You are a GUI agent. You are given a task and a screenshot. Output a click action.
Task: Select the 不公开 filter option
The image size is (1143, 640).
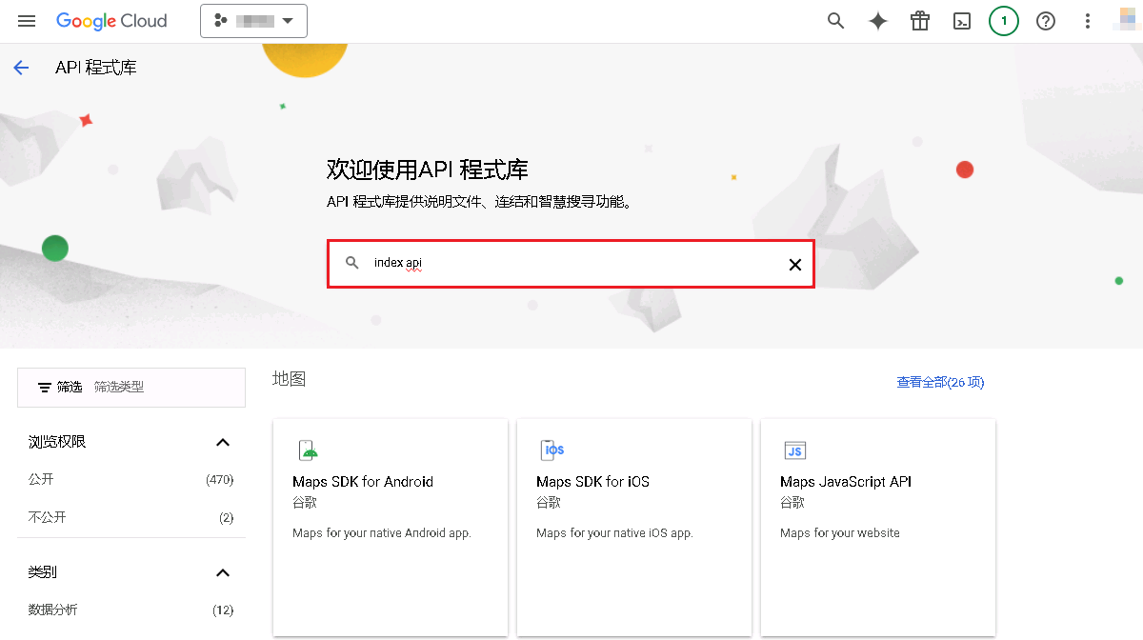pos(47,517)
